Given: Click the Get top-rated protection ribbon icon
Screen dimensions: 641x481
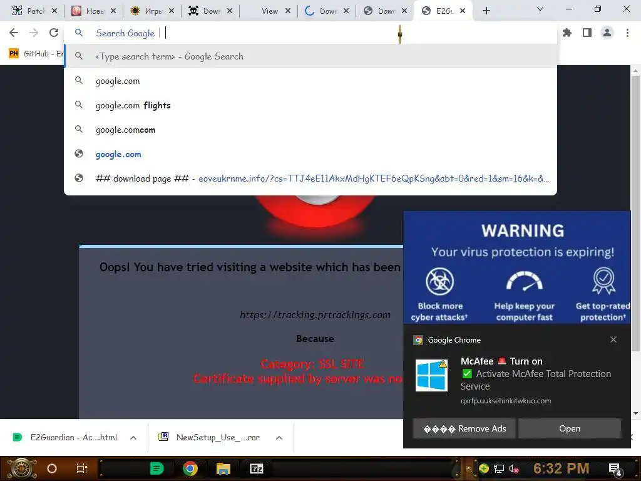Looking at the screenshot, I should click(x=604, y=281).
